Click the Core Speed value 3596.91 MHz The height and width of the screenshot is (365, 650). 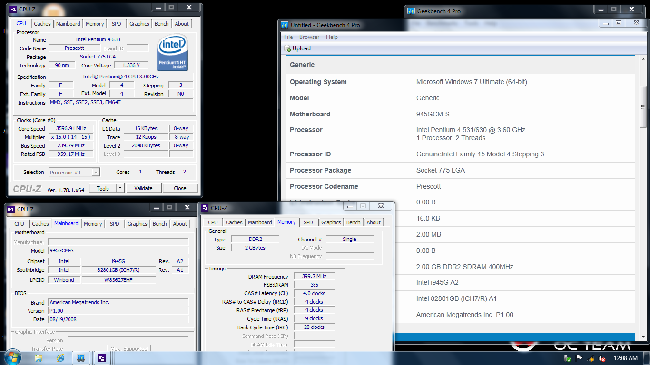click(x=71, y=129)
